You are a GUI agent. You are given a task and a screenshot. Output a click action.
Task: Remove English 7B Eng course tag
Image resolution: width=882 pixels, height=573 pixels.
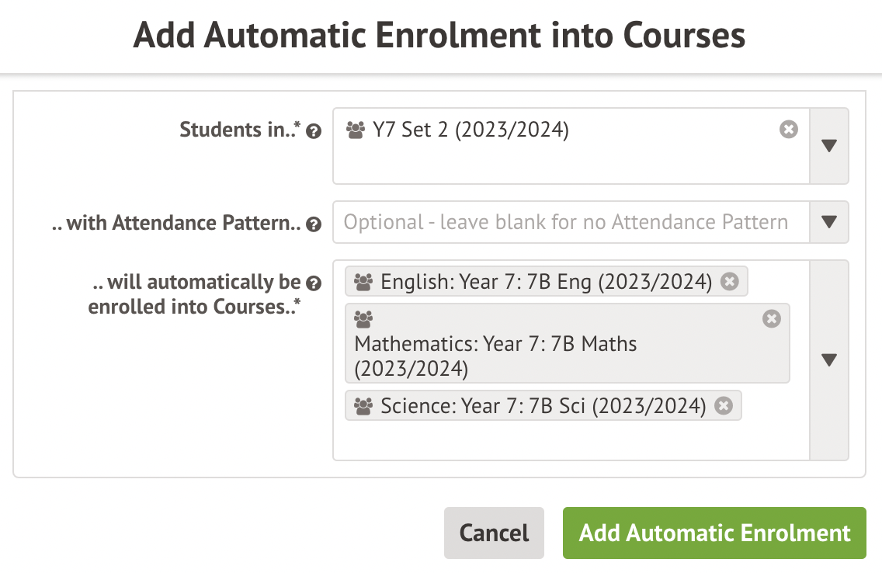click(x=729, y=281)
